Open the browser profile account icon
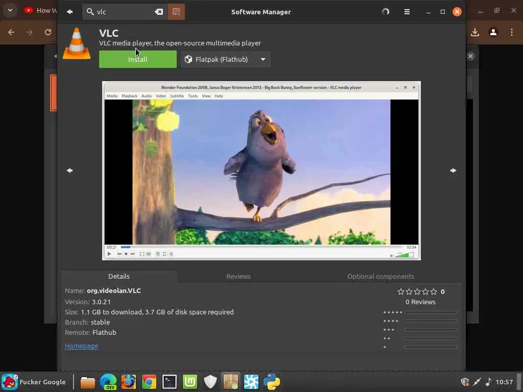Viewport: 523px width, 392px height. click(x=493, y=32)
